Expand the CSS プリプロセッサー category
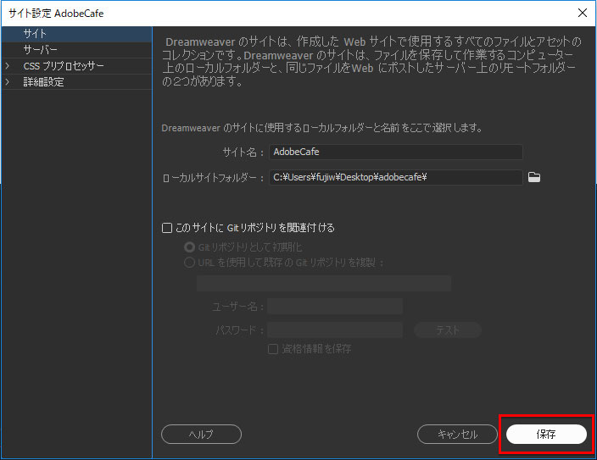This screenshot has height=460, width=597. point(8,65)
